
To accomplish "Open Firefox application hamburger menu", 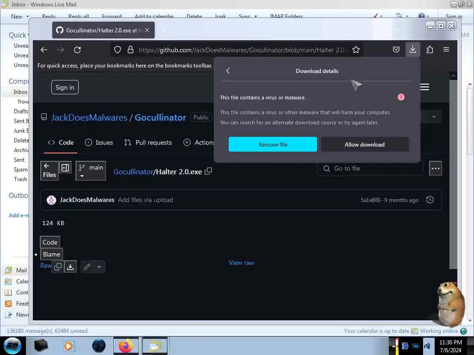I will [446, 49].
